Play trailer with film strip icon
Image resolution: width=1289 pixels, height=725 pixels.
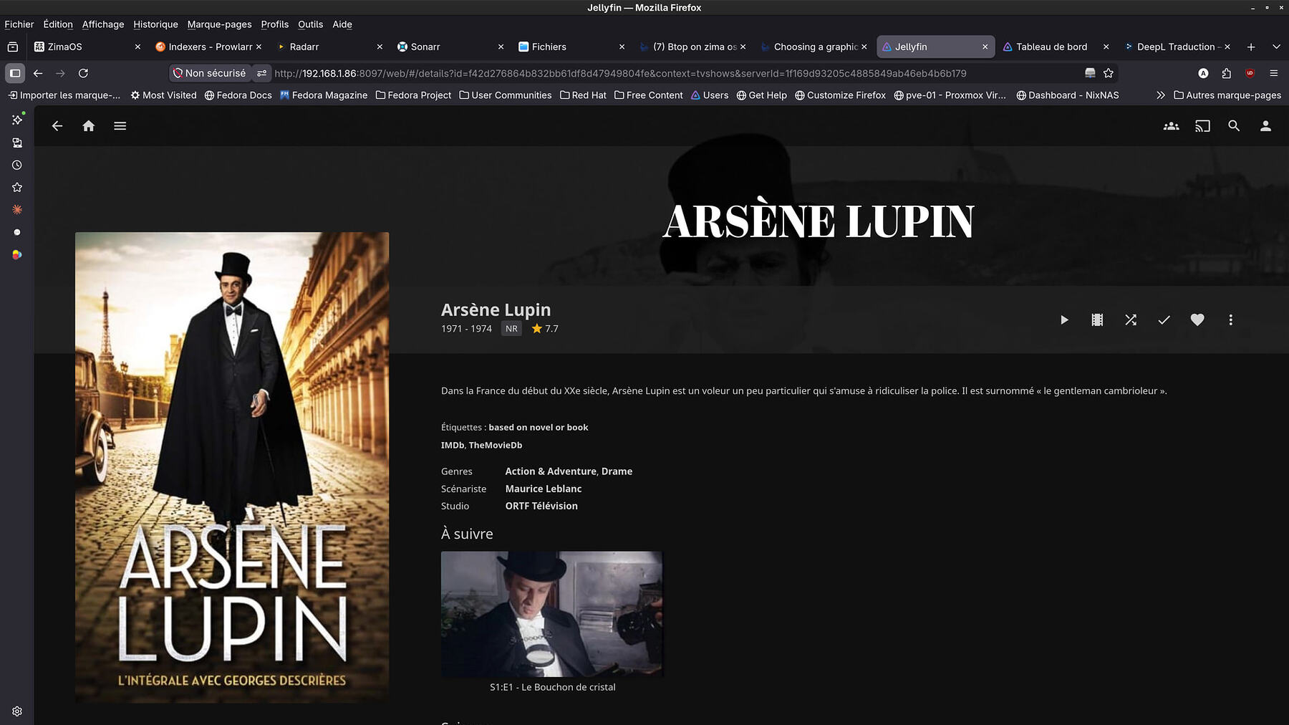pyautogui.click(x=1097, y=320)
